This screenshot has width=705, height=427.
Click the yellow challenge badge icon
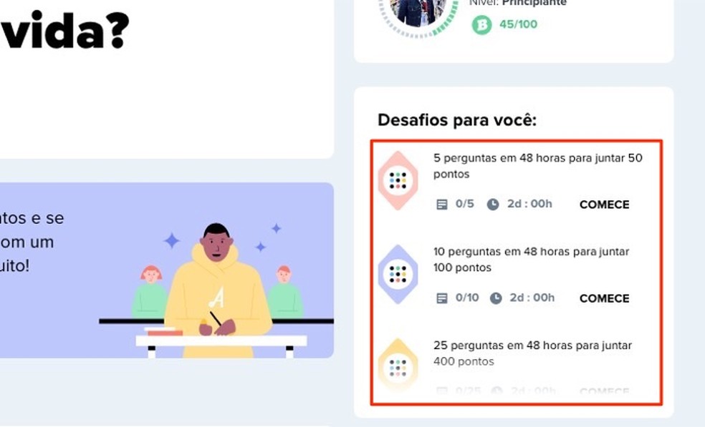[x=398, y=366]
